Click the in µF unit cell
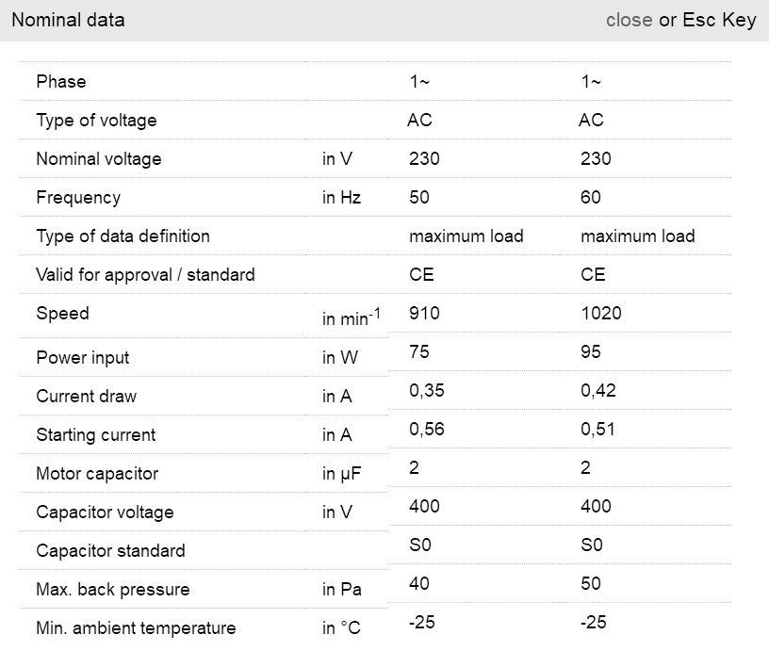This screenshot has width=769, height=651. [341, 474]
